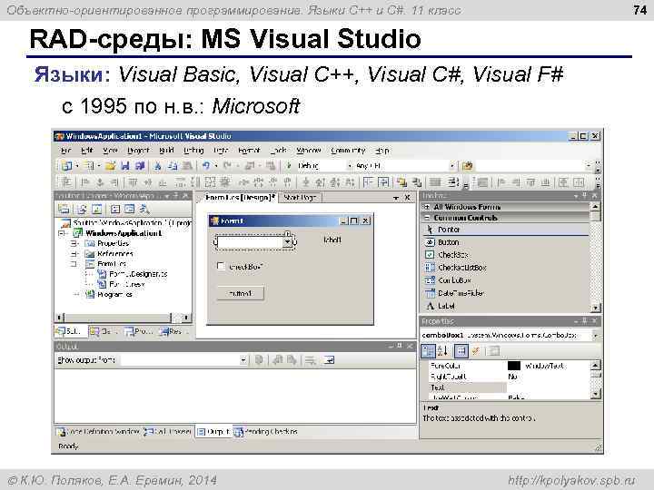Click the Bring to Front layout icon
Screen dimensions: 654x490
(401, 182)
